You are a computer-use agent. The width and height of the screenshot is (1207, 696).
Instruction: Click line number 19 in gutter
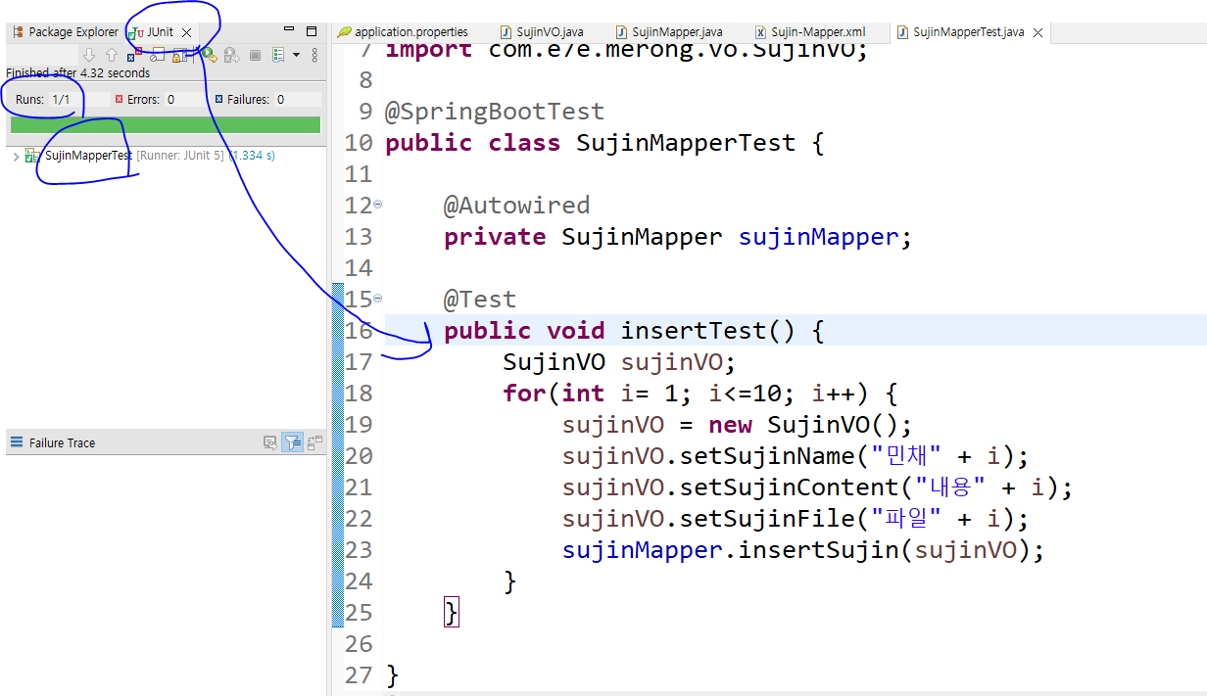(359, 425)
